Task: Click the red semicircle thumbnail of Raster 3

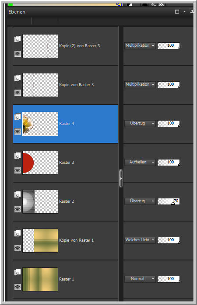Action: click(28, 163)
